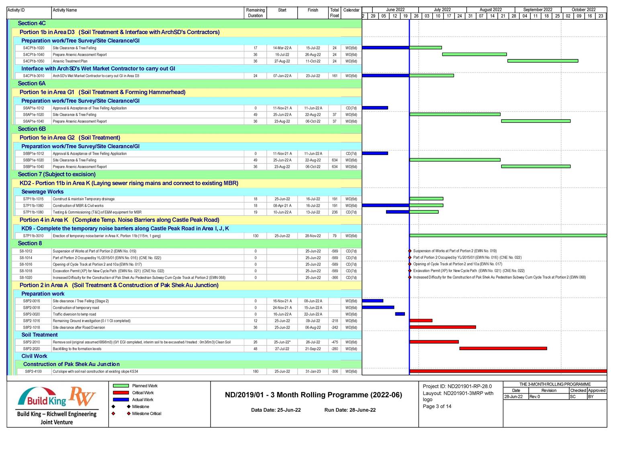Select the Civil Work group row
The image size is (638, 451).
click(188, 356)
